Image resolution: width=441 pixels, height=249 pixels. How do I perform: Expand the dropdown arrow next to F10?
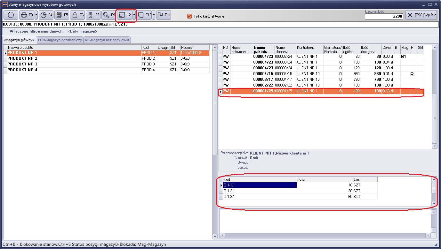click(154, 15)
